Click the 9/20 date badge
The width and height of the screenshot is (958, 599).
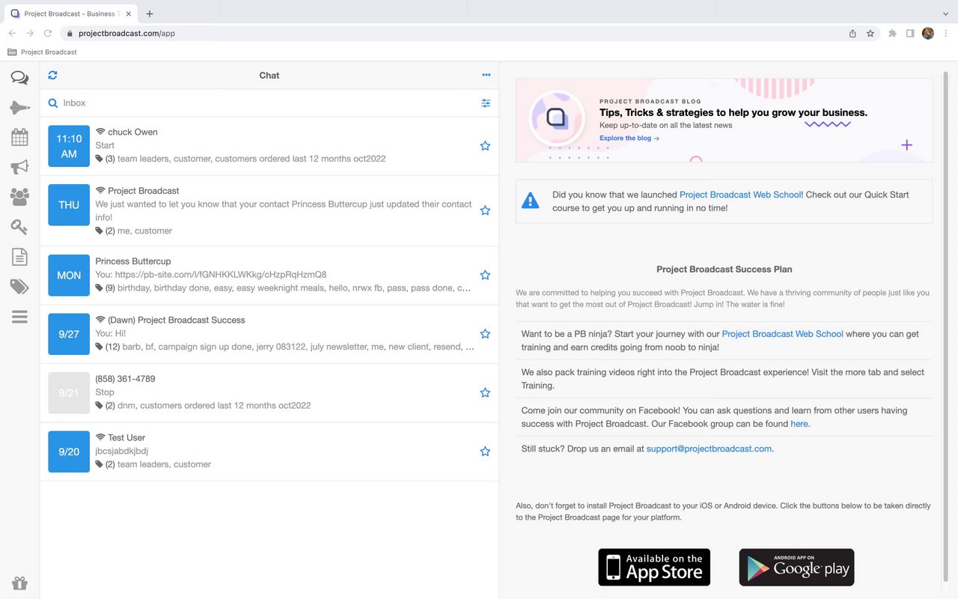click(69, 451)
